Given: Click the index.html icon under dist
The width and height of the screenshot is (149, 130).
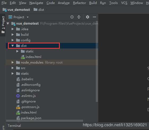Looking at the screenshot, I should (x=23, y=57).
